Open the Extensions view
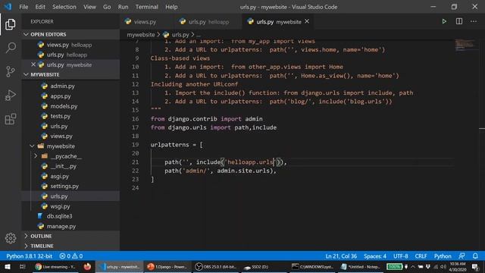 pos(11,119)
